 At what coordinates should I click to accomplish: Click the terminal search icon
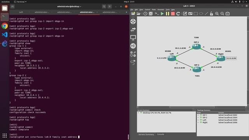click(104, 7)
